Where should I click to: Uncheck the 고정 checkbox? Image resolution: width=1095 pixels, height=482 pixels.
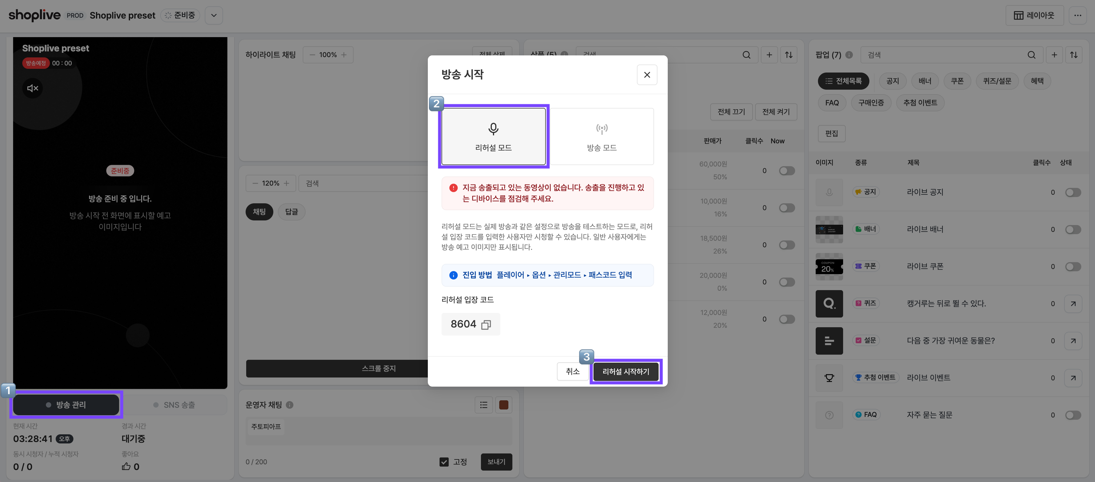pyautogui.click(x=444, y=462)
